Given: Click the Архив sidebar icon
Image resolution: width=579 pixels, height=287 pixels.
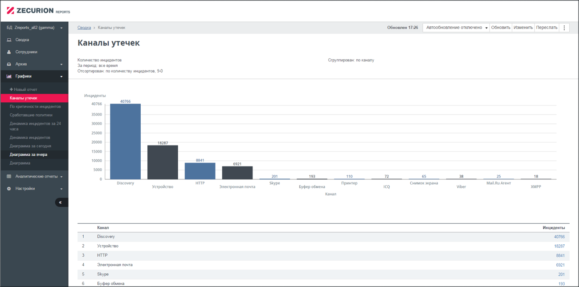Looking at the screenshot, I should coord(9,64).
